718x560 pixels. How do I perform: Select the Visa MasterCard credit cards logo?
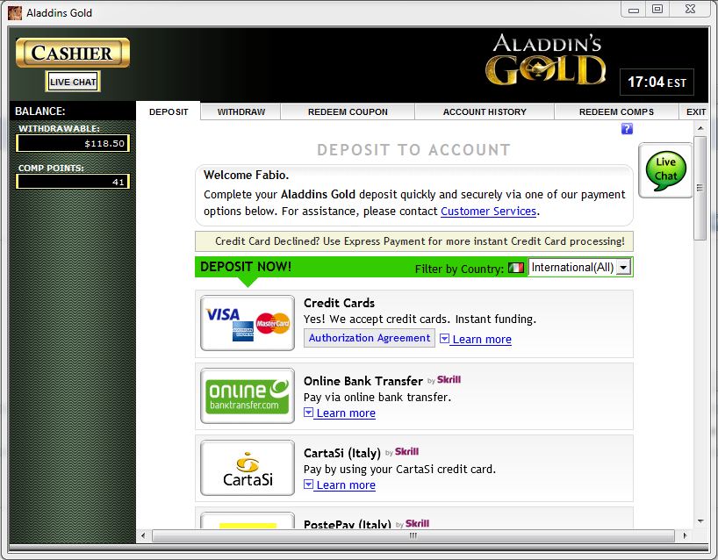coord(248,323)
